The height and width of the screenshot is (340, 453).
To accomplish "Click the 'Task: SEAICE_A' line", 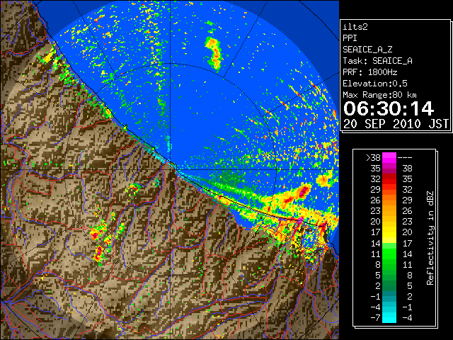I will pos(377,61).
